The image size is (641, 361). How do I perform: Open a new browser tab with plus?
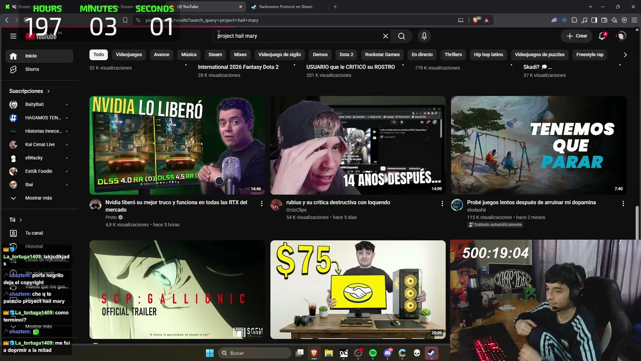coord(335,7)
